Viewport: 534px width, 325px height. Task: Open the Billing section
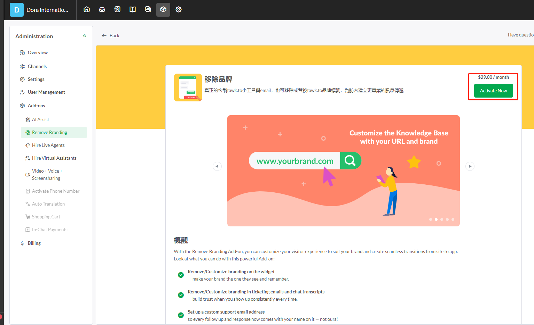pyautogui.click(x=34, y=243)
